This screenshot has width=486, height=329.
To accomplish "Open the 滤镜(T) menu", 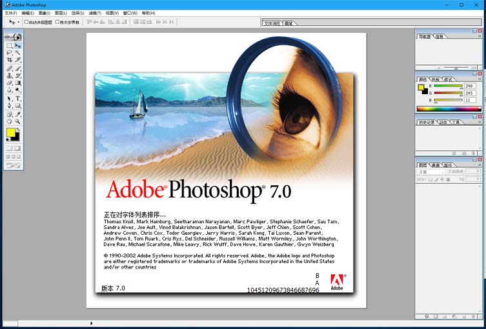I will pyautogui.click(x=95, y=13).
